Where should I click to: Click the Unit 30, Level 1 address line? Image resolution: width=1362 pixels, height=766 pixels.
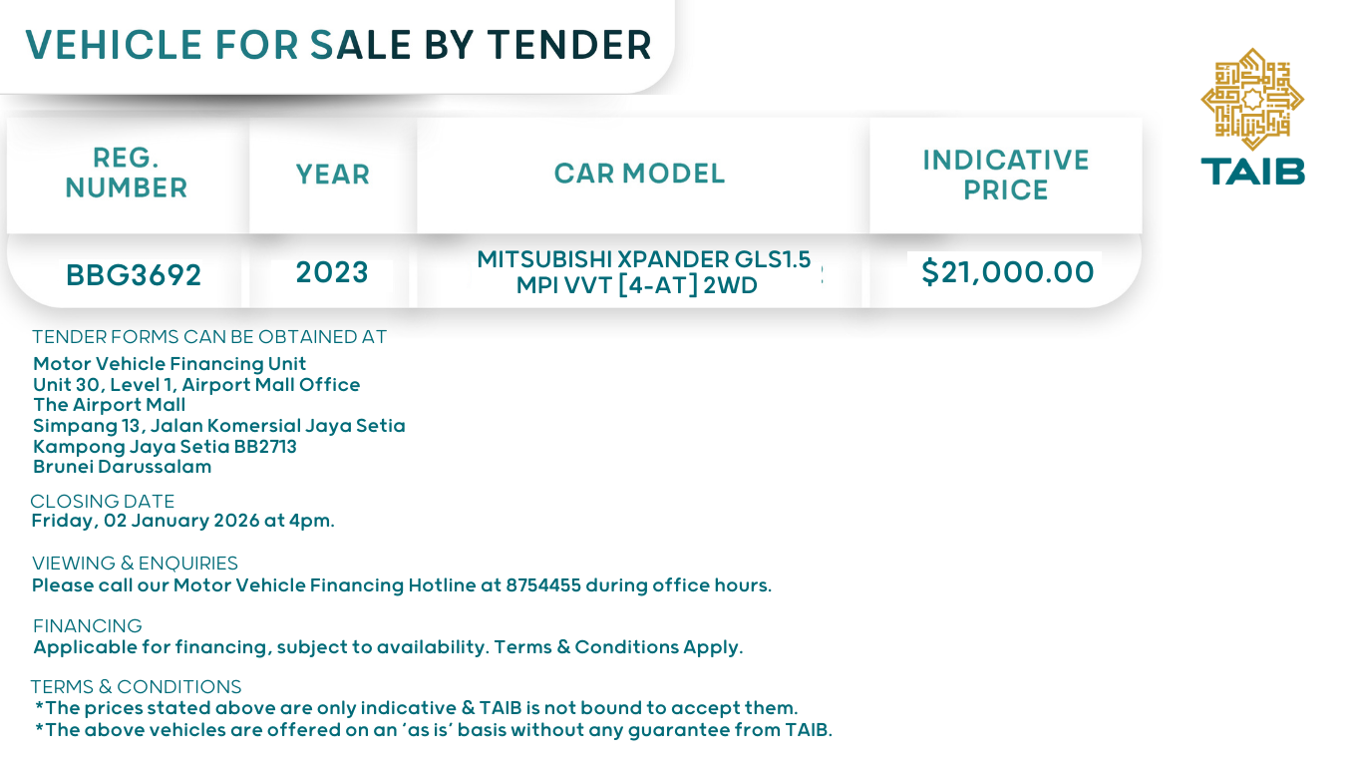(x=196, y=385)
